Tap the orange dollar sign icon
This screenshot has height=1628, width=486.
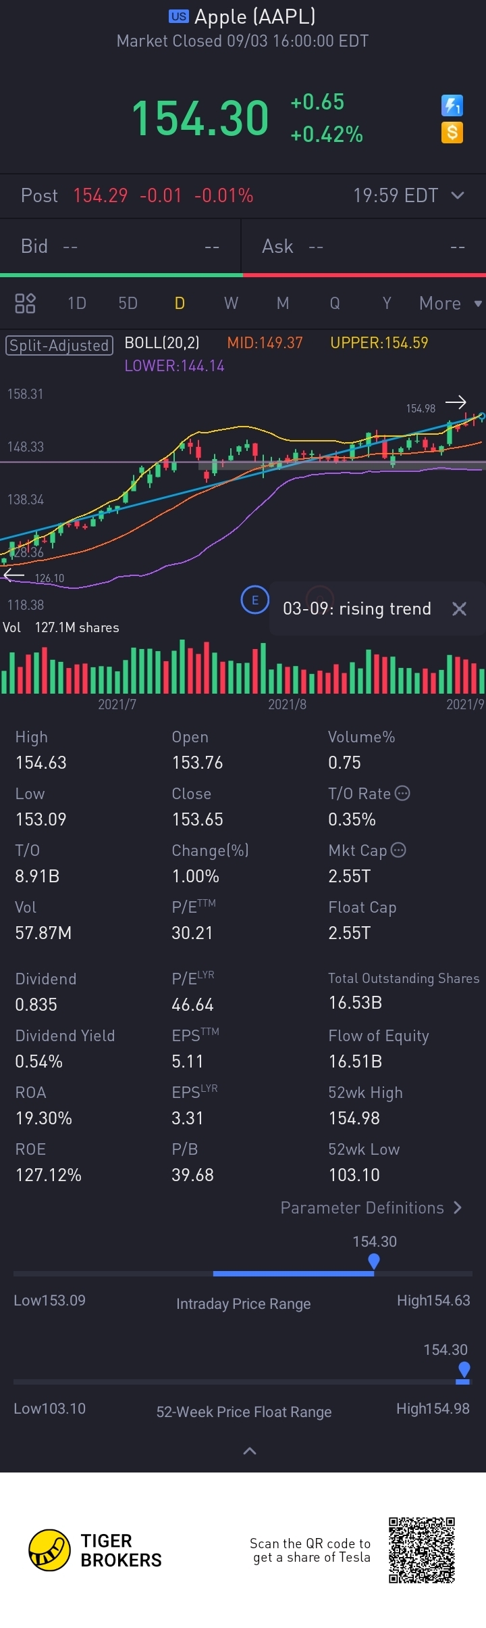pyautogui.click(x=452, y=132)
